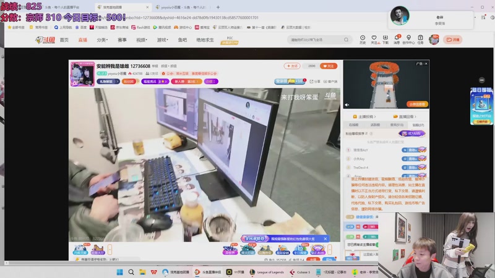This screenshot has height=278, width=495.
Task: Click the +友邻 button
Action: pyautogui.click(x=292, y=66)
